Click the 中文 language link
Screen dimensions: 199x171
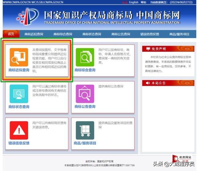124,2
